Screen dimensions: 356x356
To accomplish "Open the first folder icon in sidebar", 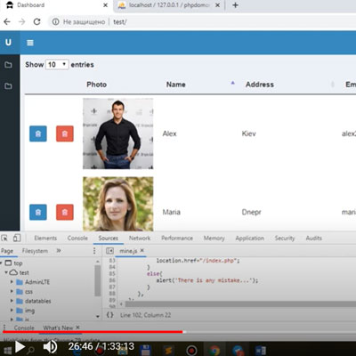I will (x=8, y=65).
